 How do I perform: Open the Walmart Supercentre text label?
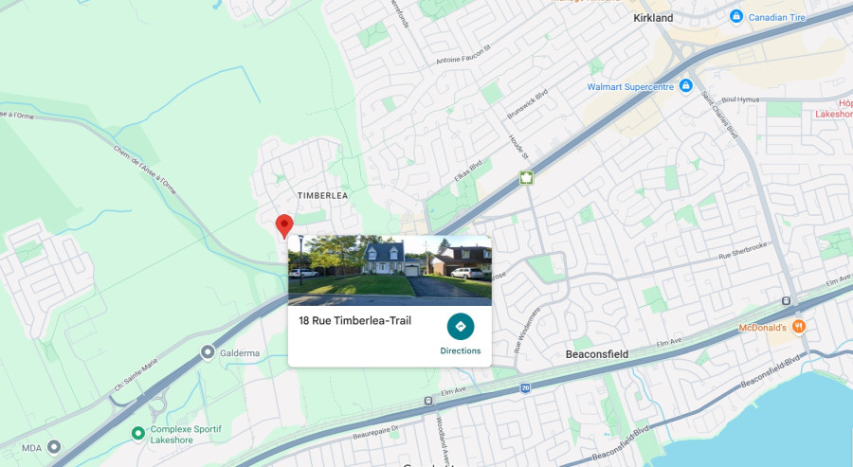point(630,86)
